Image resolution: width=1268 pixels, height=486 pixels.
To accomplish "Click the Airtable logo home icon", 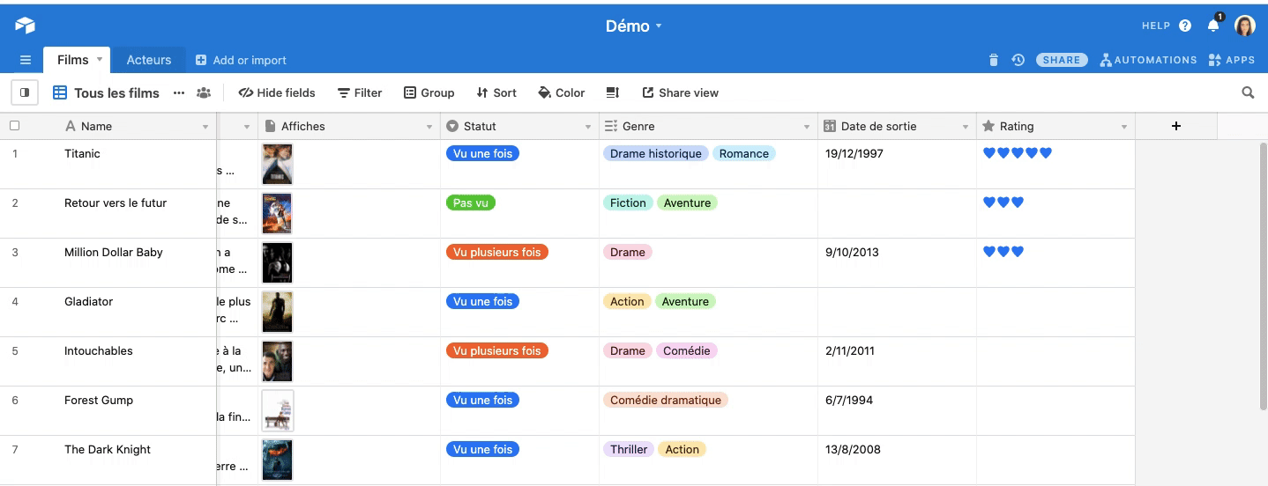I will point(25,26).
